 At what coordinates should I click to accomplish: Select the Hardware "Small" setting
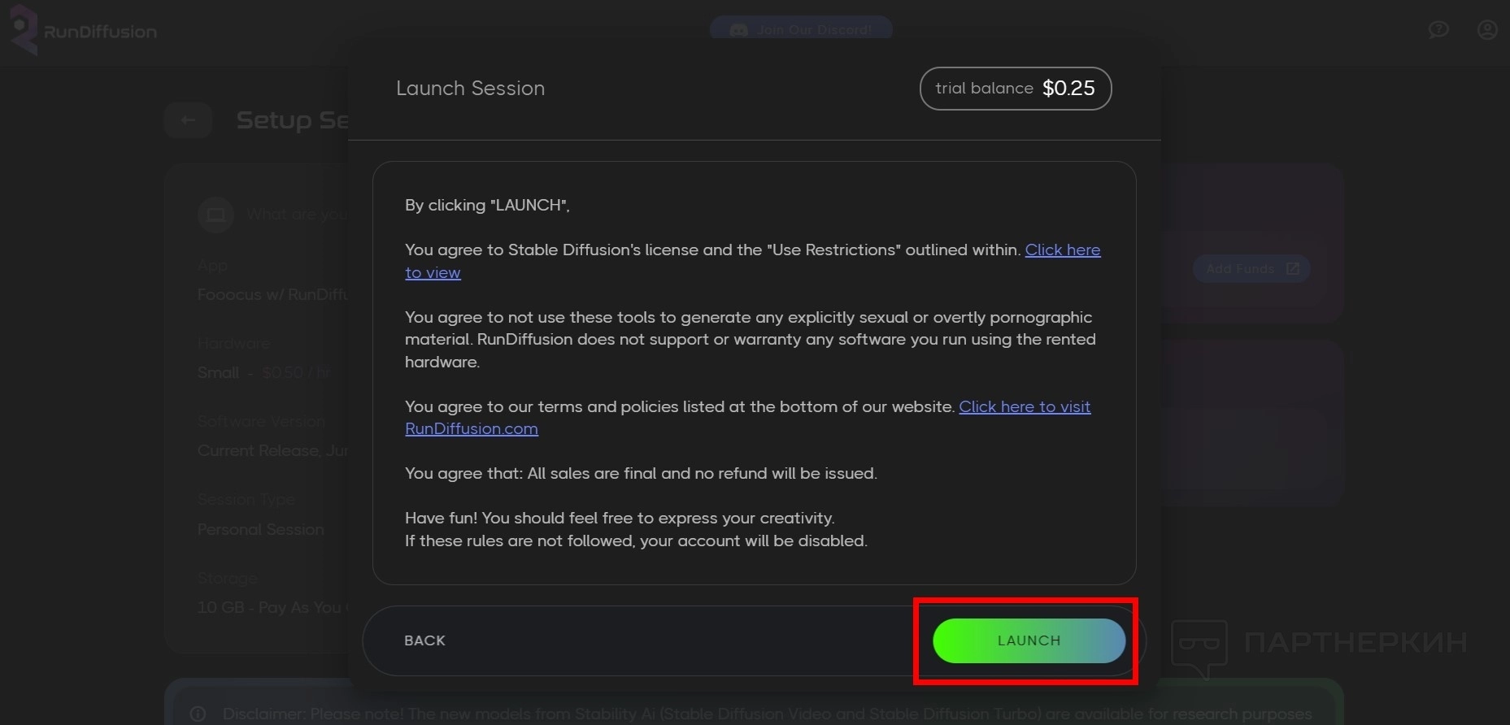pyautogui.click(x=218, y=373)
